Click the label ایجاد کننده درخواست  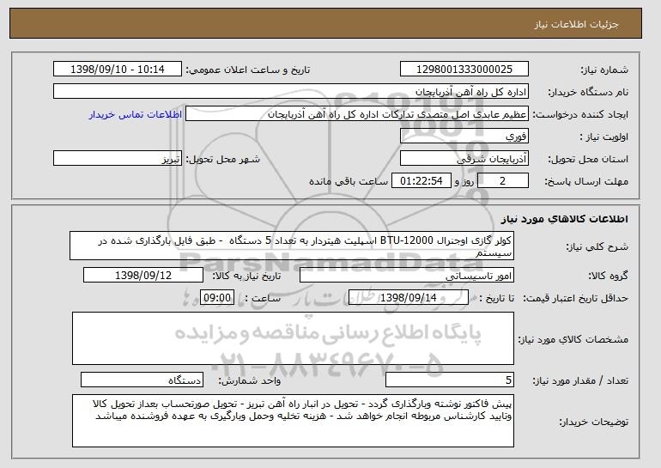(580, 115)
